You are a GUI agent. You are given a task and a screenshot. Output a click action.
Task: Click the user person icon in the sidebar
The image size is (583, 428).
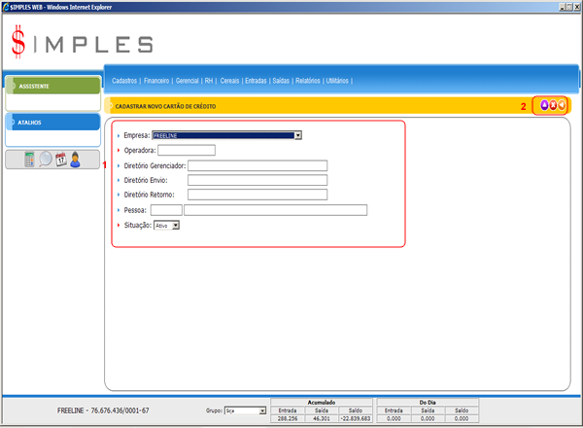pos(75,160)
